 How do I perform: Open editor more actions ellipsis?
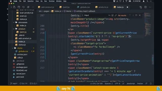150,7
